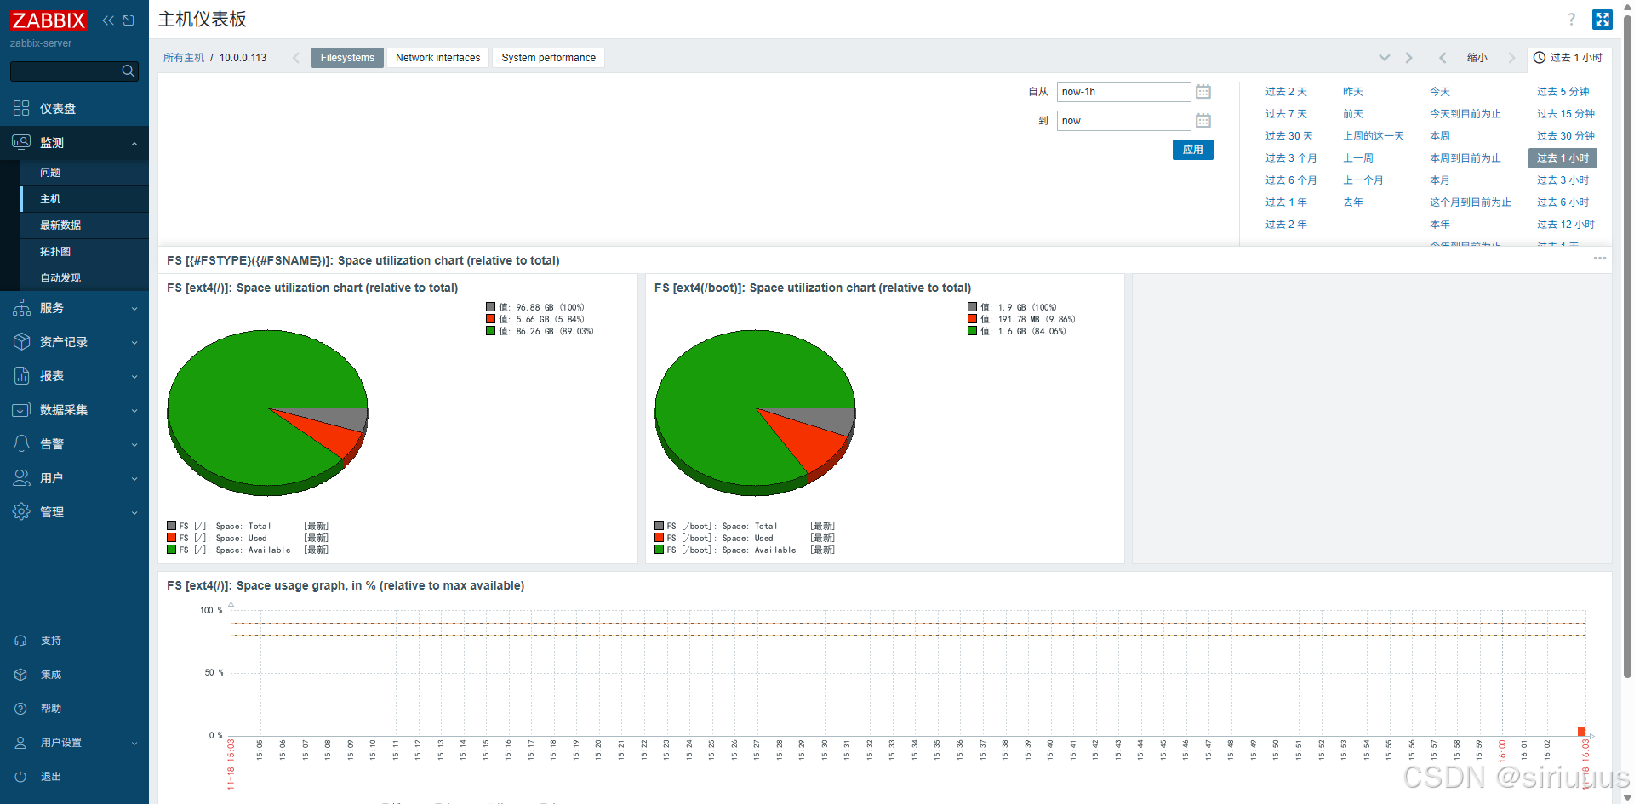
Task: Open 支持 support headset icon
Action: (x=20, y=641)
